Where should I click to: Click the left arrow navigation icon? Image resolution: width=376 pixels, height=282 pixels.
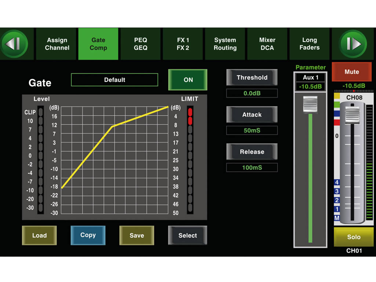(x=14, y=44)
